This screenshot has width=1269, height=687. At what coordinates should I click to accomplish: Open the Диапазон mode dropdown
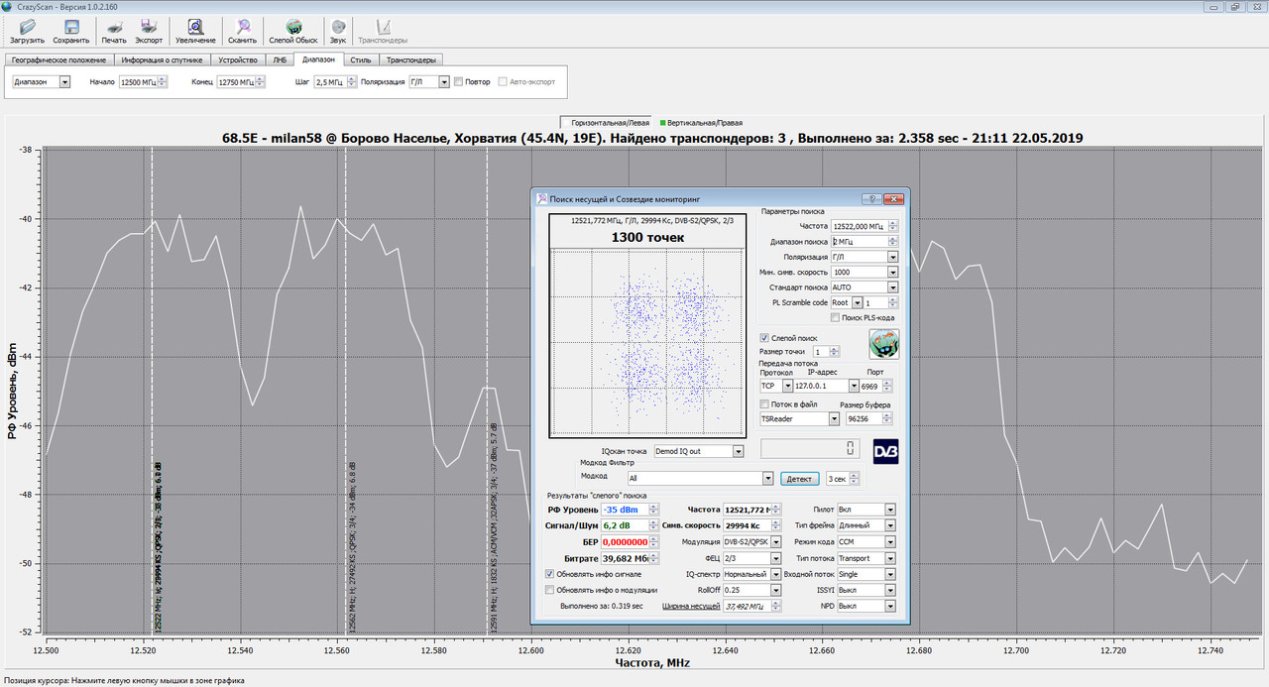tap(65, 82)
